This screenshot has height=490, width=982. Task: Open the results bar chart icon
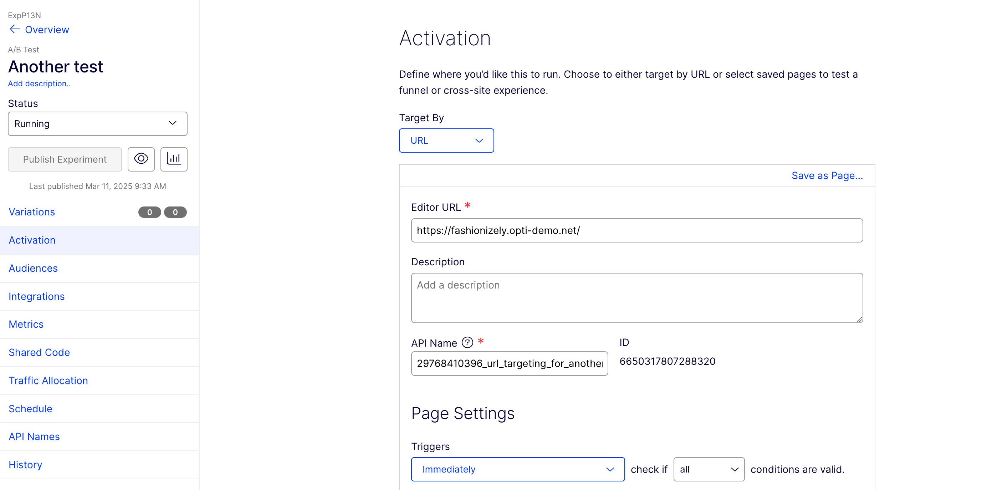click(174, 159)
